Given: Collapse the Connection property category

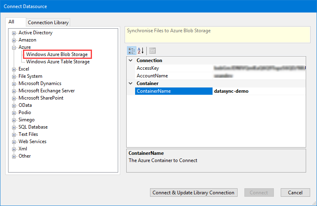Looking at the screenshot, I should click(131, 60).
